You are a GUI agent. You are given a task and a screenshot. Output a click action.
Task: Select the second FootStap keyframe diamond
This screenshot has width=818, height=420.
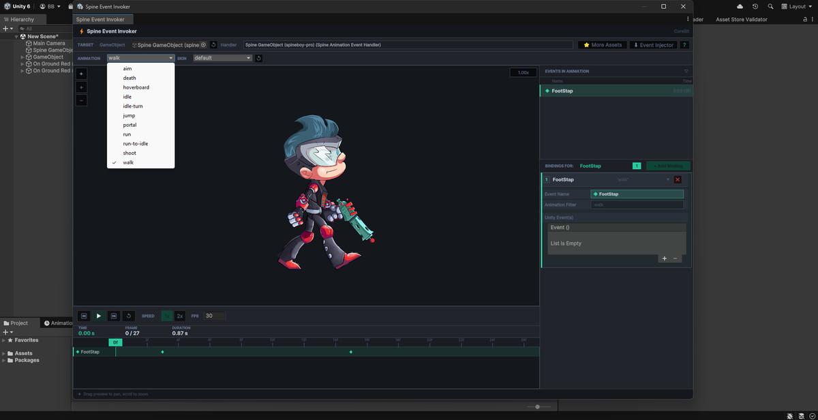pos(351,352)
